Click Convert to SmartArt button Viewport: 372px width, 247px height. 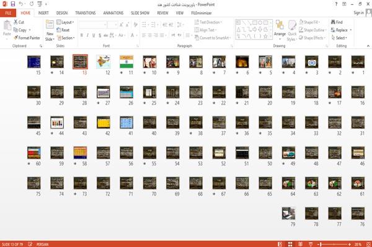(x=212, y=38)
